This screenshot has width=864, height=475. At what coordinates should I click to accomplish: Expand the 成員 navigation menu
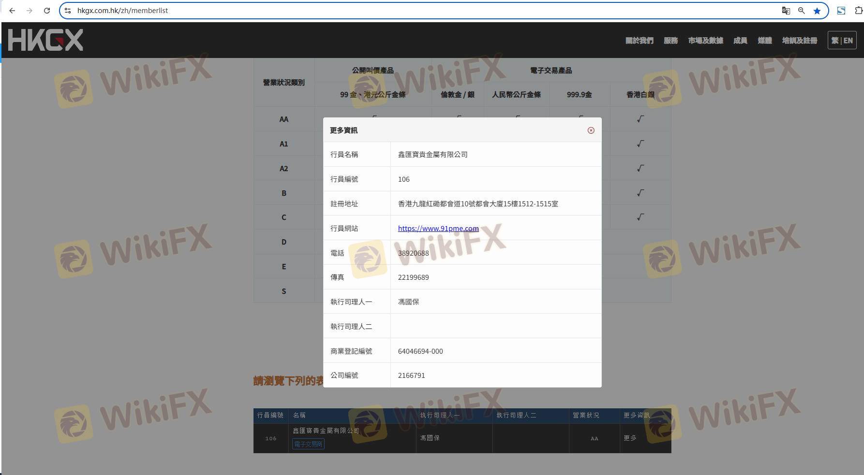(740, 41)
